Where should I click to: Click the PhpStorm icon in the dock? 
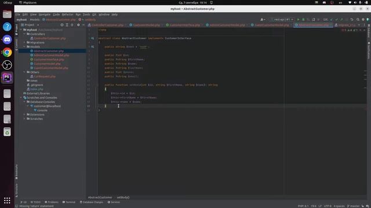(x=7, y=77)
